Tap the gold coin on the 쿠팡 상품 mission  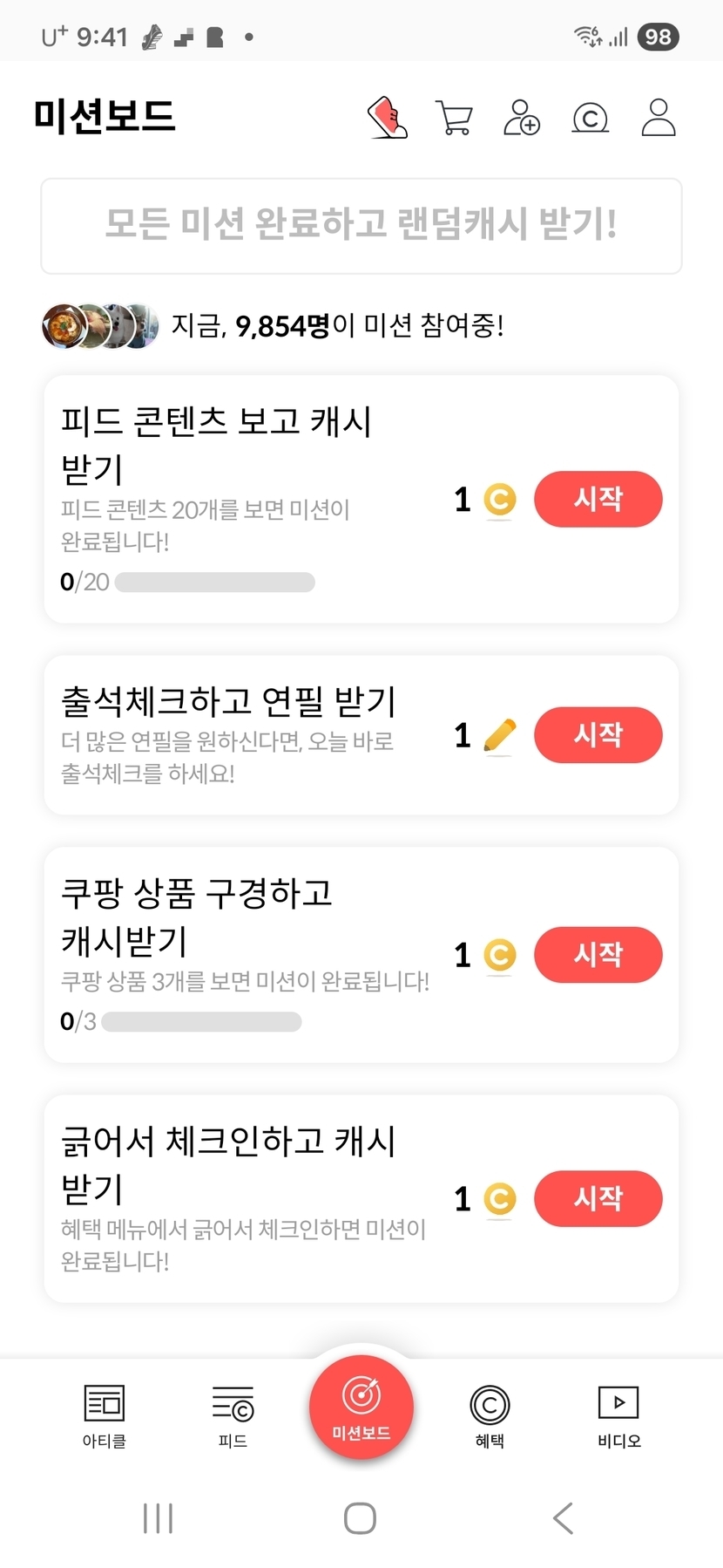pyautogui.click(x=499, y=955)
